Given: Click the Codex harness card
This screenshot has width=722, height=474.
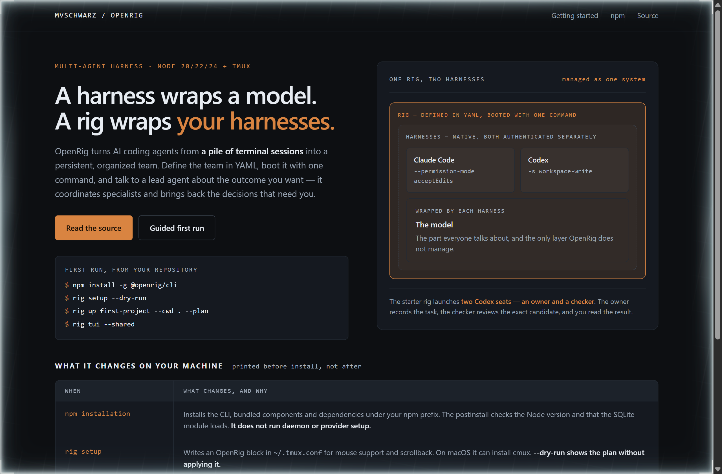Looking at the screenshot, I should 574,170.
